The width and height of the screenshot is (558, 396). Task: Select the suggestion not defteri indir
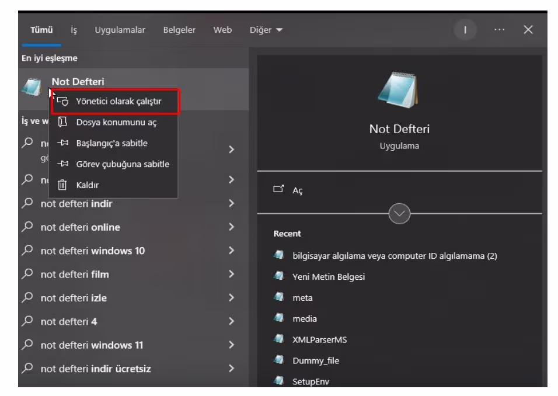coord(76,204)
